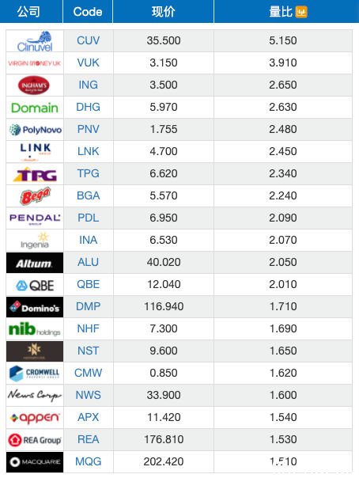The image size is (359, 478).
Task: Open the REA Group logo
Action: point(35,440)
